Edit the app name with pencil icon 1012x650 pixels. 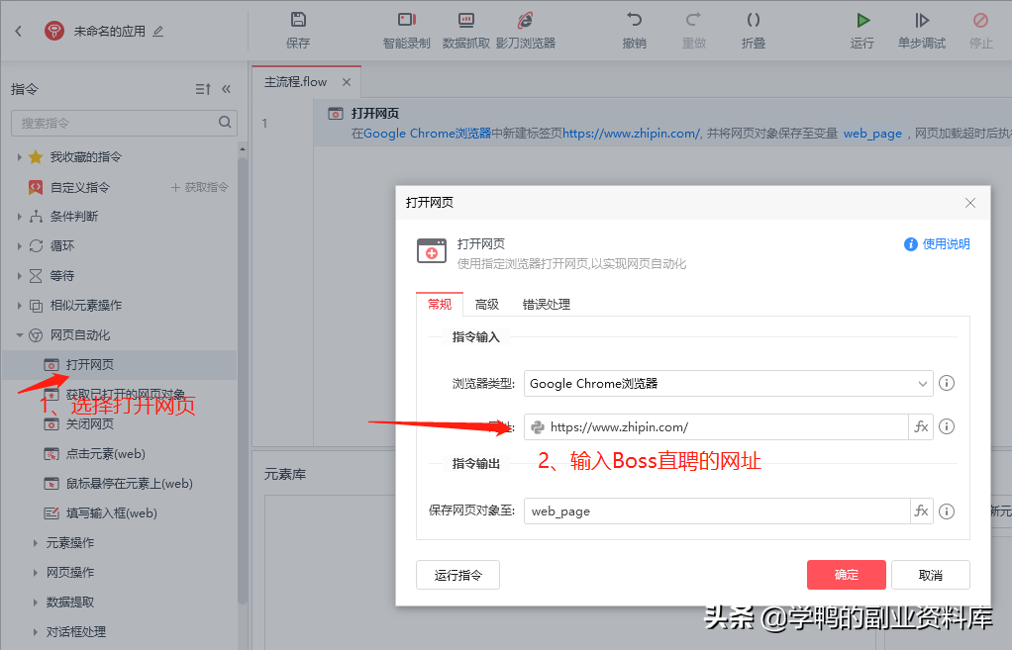[x=158, y=31]
